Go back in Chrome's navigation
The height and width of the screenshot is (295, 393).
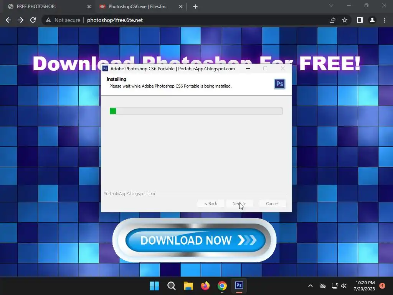8,20
